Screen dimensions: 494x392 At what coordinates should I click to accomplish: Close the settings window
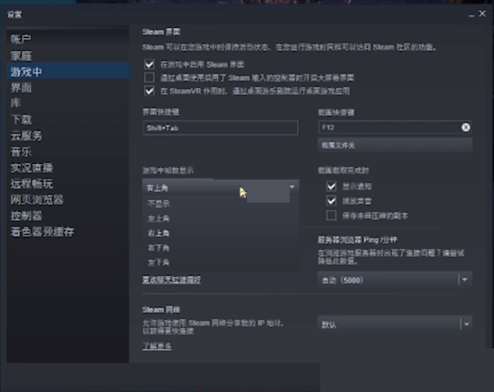pyautogui.click(x=482, y=13)
